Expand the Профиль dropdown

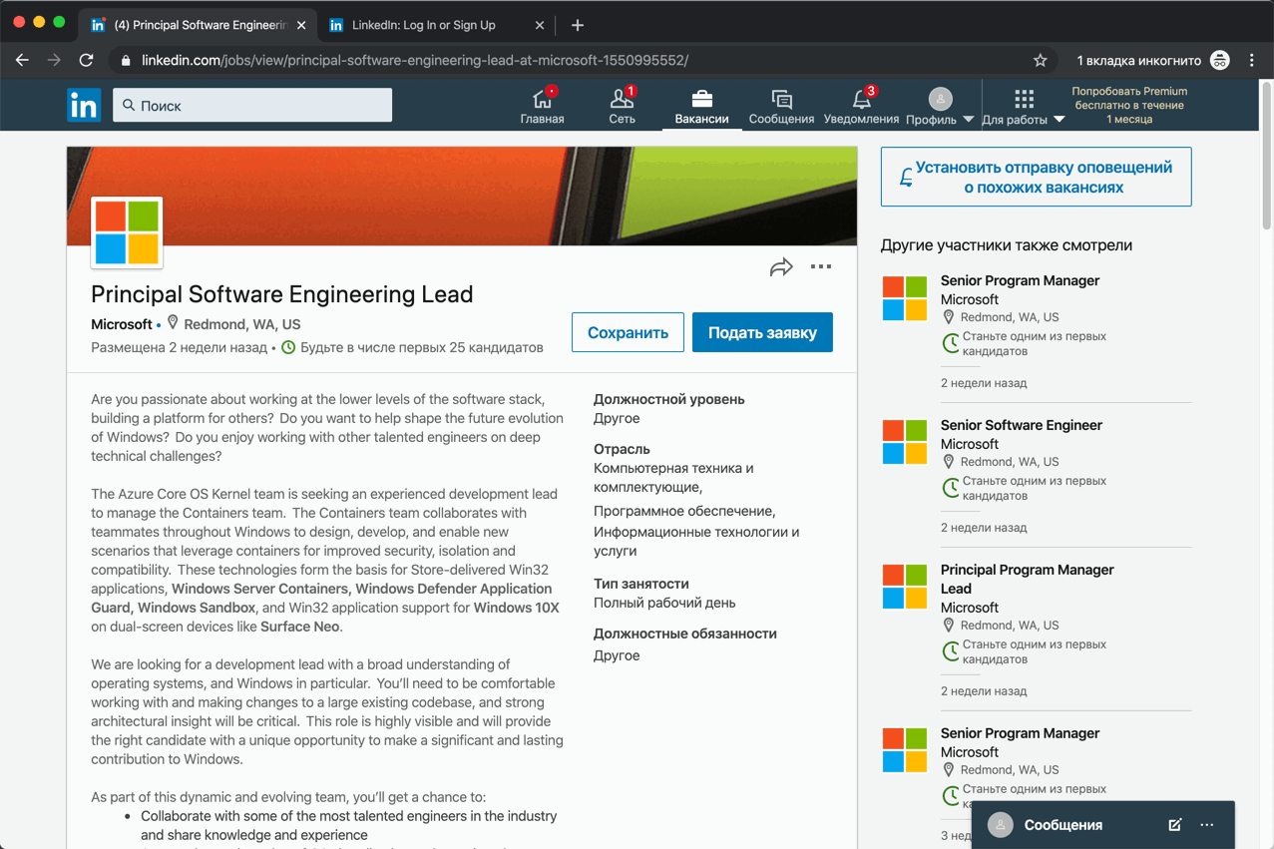click(940, 106)
